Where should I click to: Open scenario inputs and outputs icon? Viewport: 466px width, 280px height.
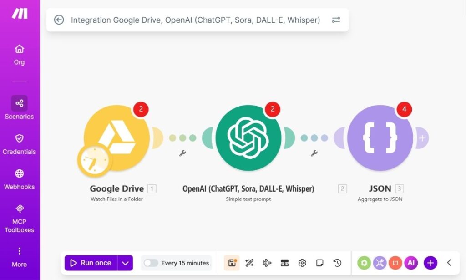(284, 263)
